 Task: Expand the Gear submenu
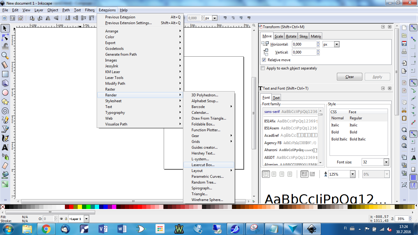pyautogui.click(x=209, y=136)
